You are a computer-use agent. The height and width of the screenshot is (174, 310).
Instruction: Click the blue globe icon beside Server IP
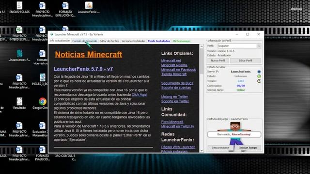259,72
